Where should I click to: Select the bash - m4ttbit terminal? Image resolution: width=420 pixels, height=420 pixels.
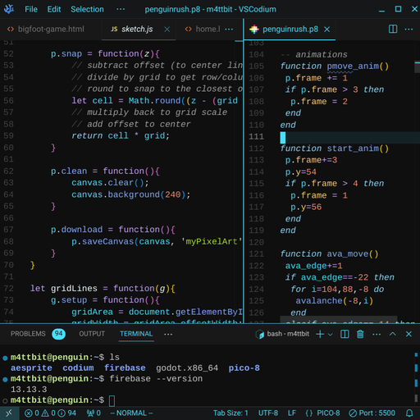pyautogui.click(x=282, y=334)
